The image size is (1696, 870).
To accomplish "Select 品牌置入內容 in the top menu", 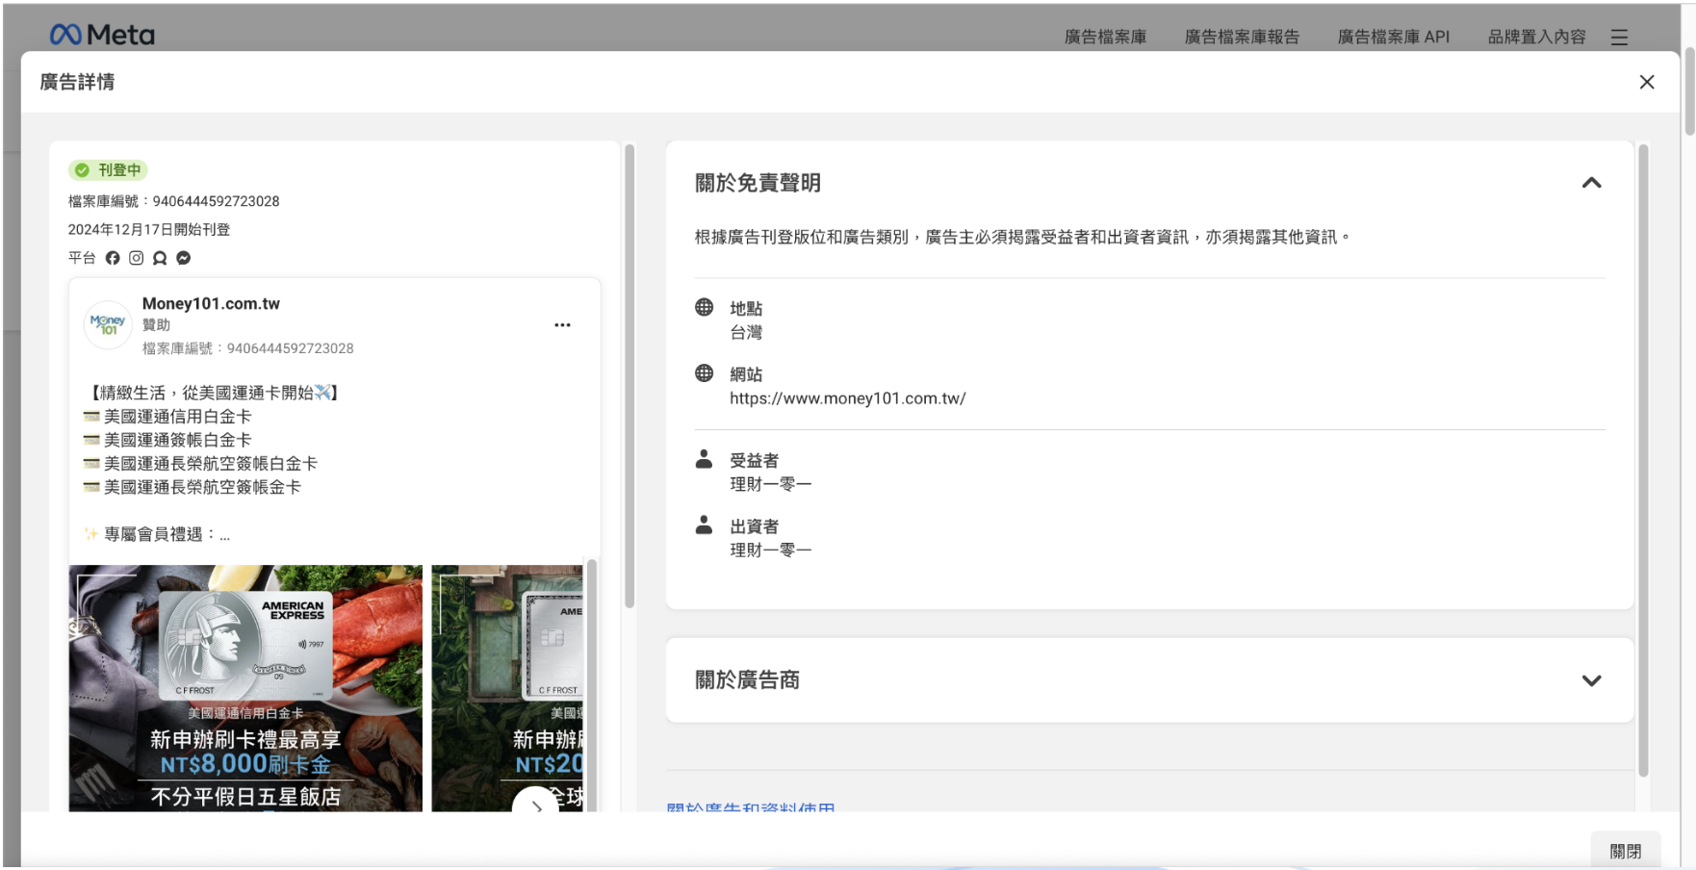I will [x=1535, y=37].
